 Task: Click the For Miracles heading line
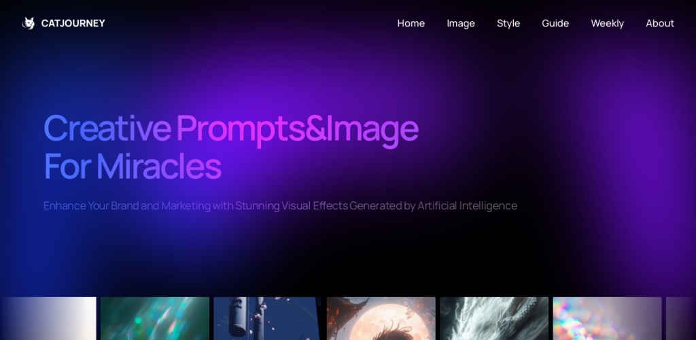[133, 167]
